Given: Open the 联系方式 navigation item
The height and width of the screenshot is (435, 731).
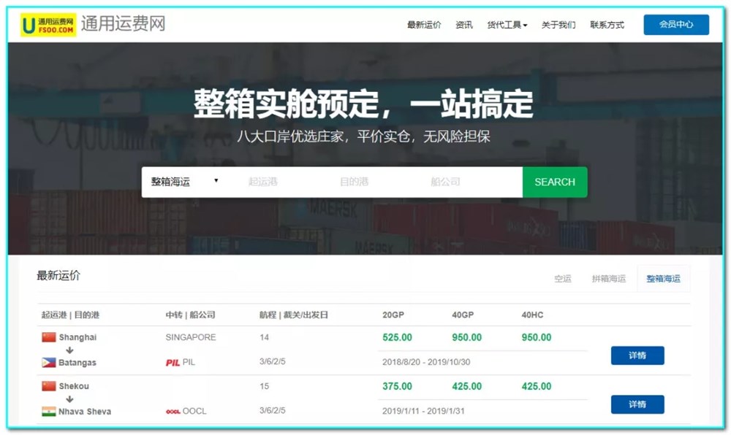Looking at the screenshot, I should tap(605, 24).
